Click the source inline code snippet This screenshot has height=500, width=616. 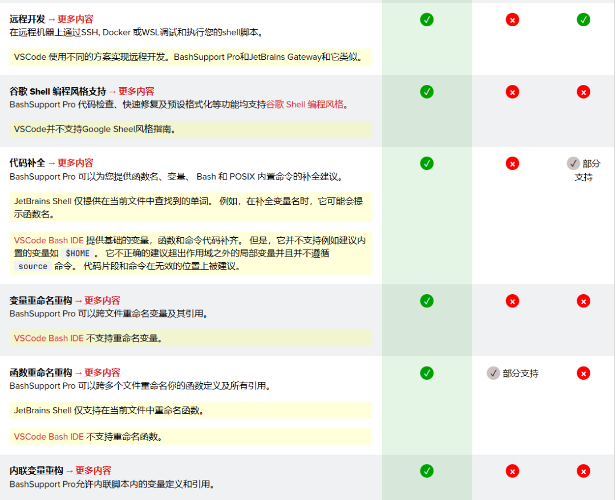(x=33, y=266)
